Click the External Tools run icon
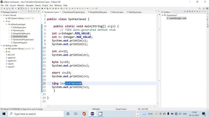 [x=47, y=8]
